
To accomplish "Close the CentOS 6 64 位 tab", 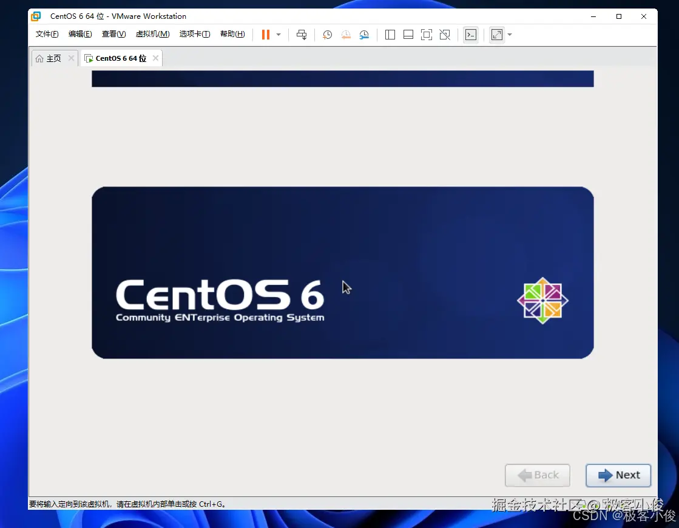I will (155, 58).
